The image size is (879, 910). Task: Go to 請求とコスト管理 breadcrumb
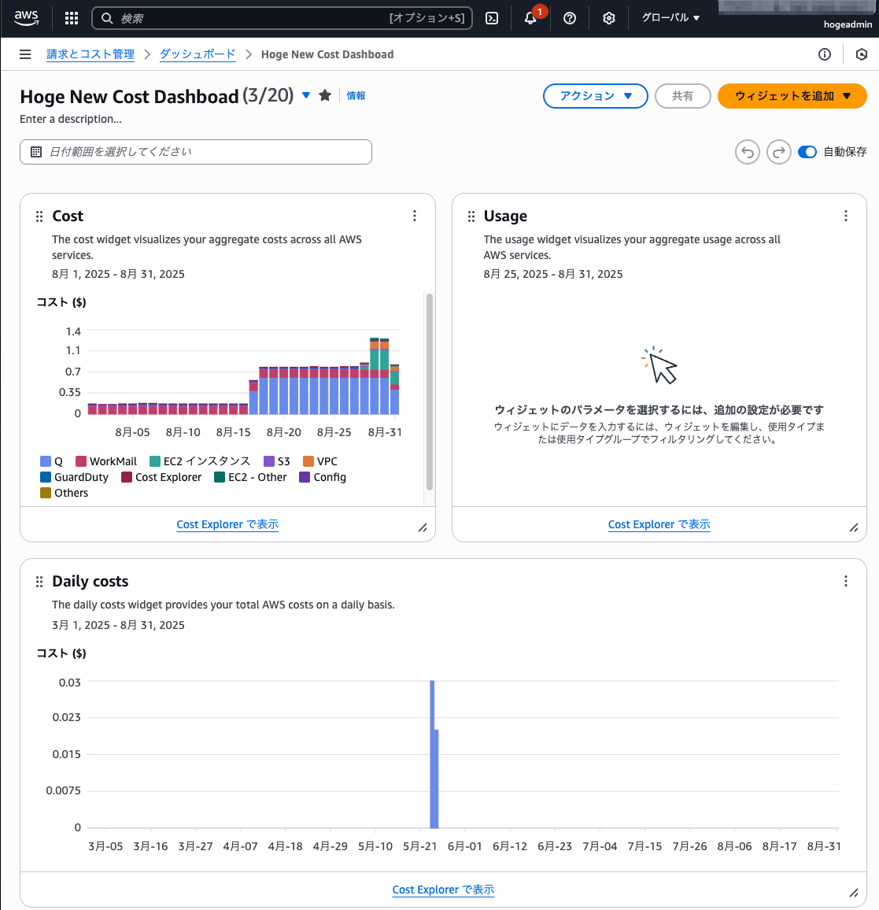tap(90, 54)
